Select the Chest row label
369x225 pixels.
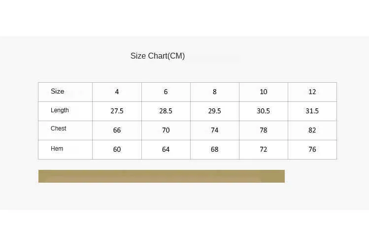58,129
